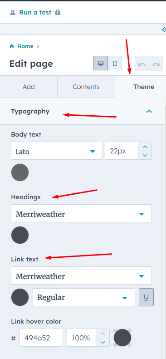
Task: Switch to mobile preview icon
Action: click(x=115, y=63)
